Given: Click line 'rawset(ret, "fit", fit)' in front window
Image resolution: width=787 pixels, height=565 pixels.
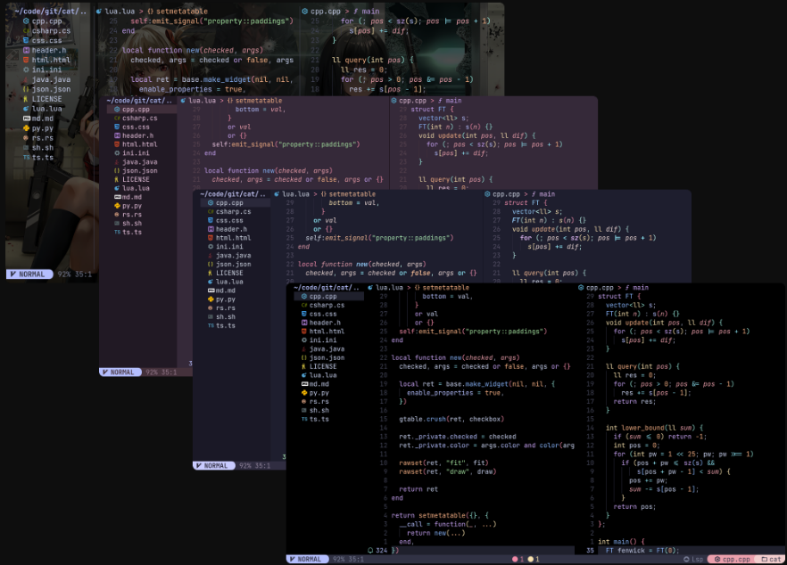Looking at the screenshot, I should point(443,463).
